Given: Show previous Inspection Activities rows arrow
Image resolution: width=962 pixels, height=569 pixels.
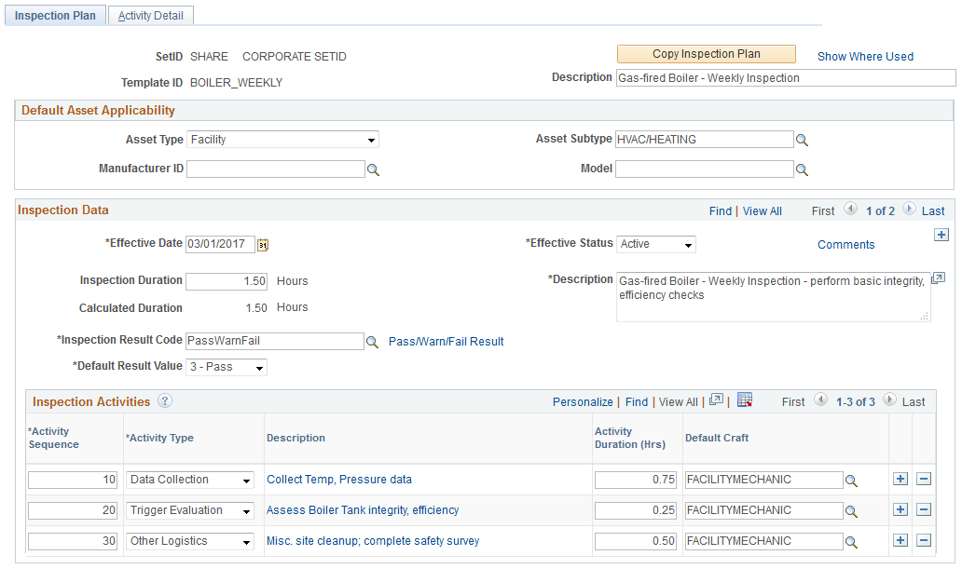Looking at the screenshot, I should pos(820,400).
